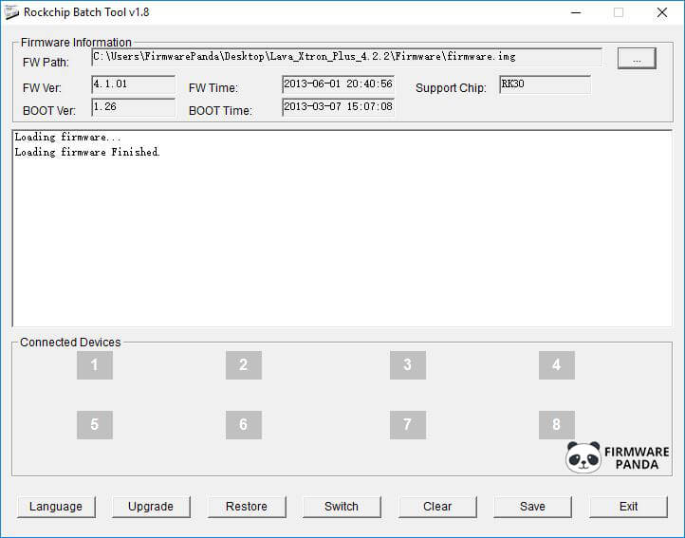The width and height of the screenshot is (685, 538).
Task: Click the Switch button
Action: click(342, 507)
